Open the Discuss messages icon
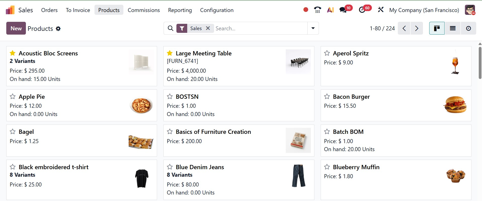The image size is (482, 201). click(x=343, y=10)
